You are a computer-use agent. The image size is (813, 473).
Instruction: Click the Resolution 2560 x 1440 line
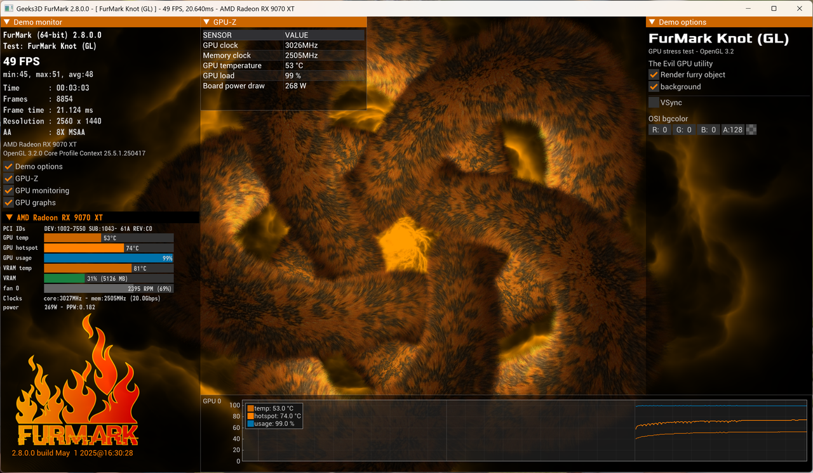click(52, 121)
